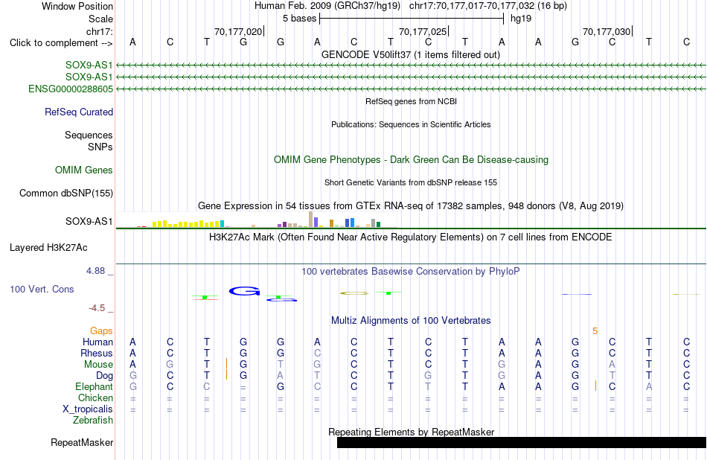Click the GTEx SOX9-AS1 expression bar chart
Screen dimensions: 707x460
(x=256, y=219)
